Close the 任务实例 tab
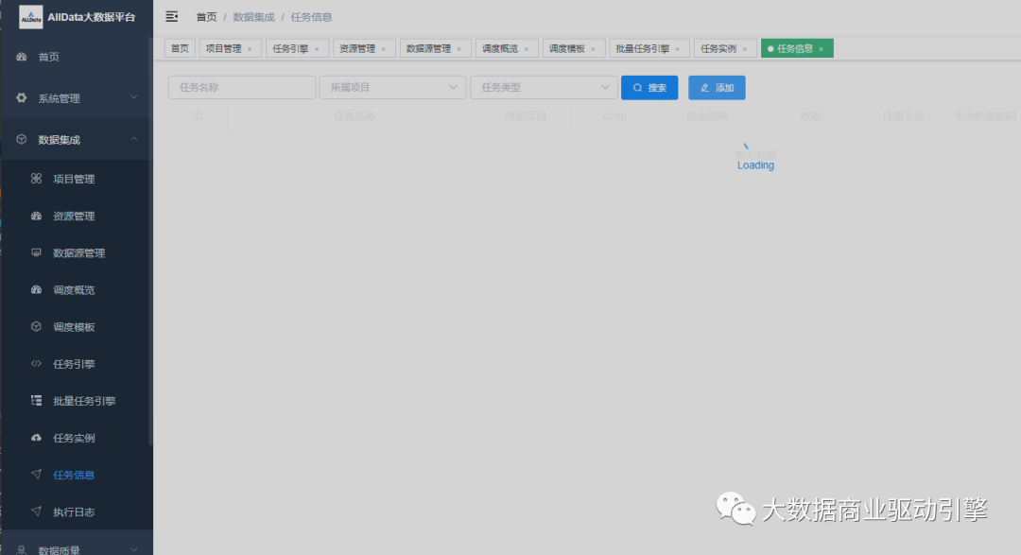The image size is (1021, 555). tap(746, 49)
